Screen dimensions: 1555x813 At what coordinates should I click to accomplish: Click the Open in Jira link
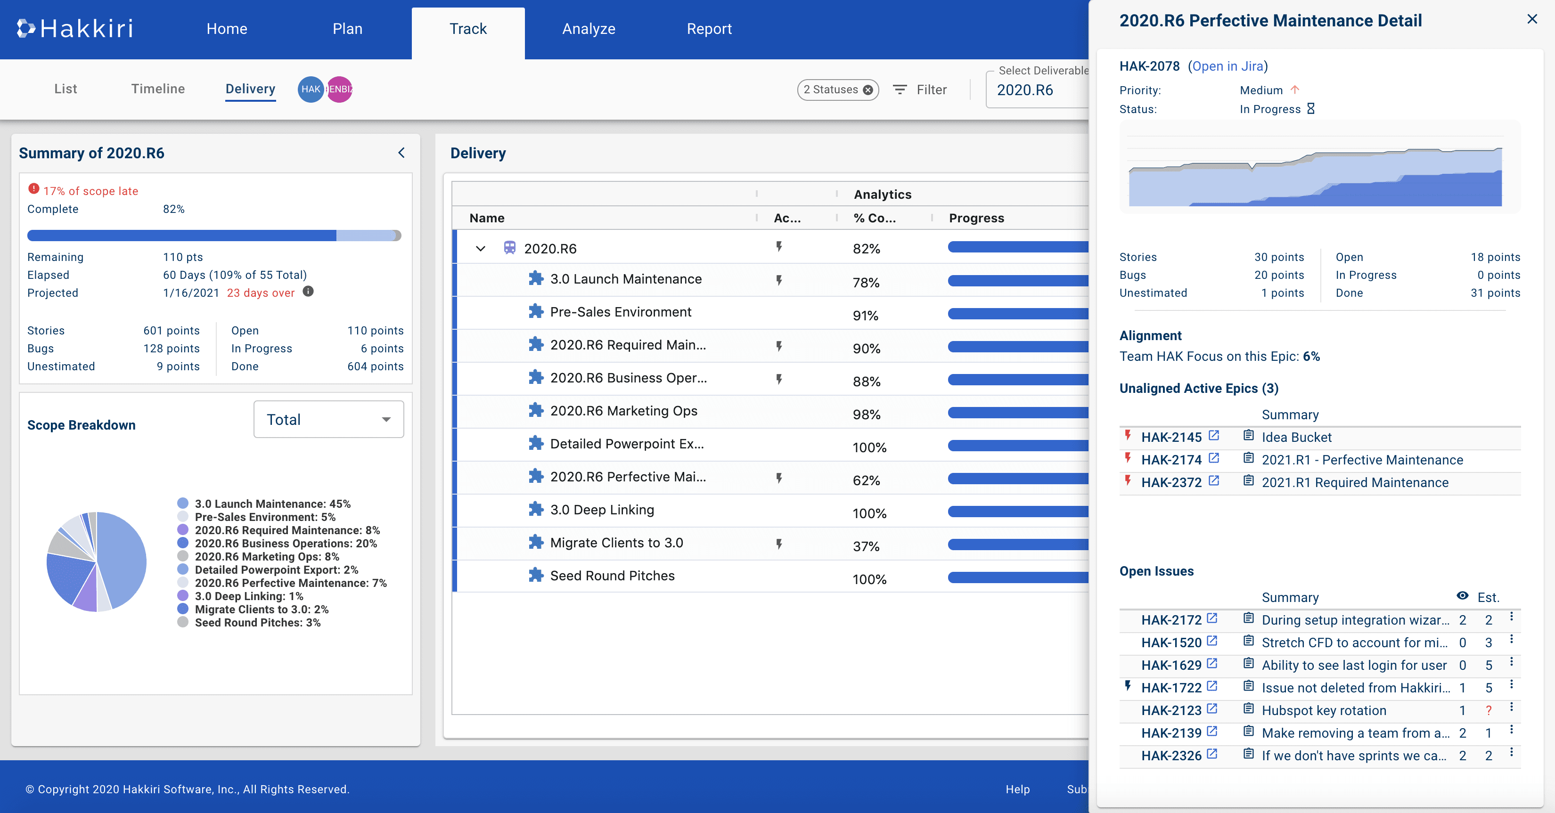click(1227, 66)
